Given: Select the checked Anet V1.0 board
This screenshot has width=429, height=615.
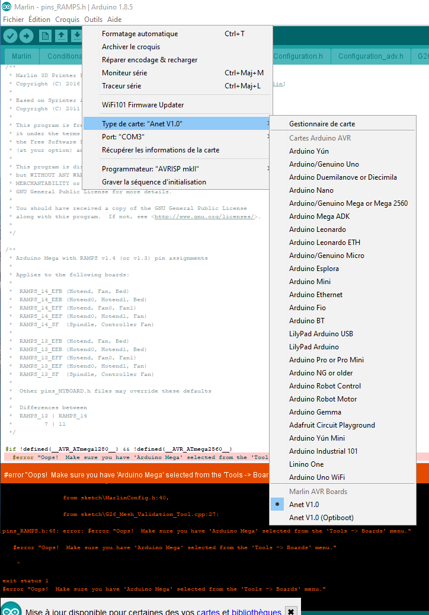Looking at the screenshot, I should point(343,504).
